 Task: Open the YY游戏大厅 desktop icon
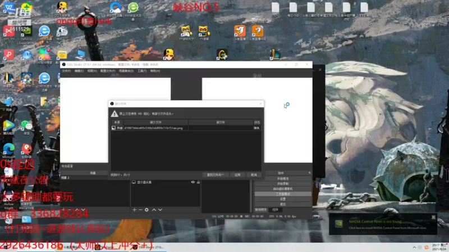click(186, 33)
